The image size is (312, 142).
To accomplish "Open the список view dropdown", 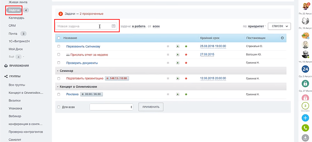I will click(279, 26).
